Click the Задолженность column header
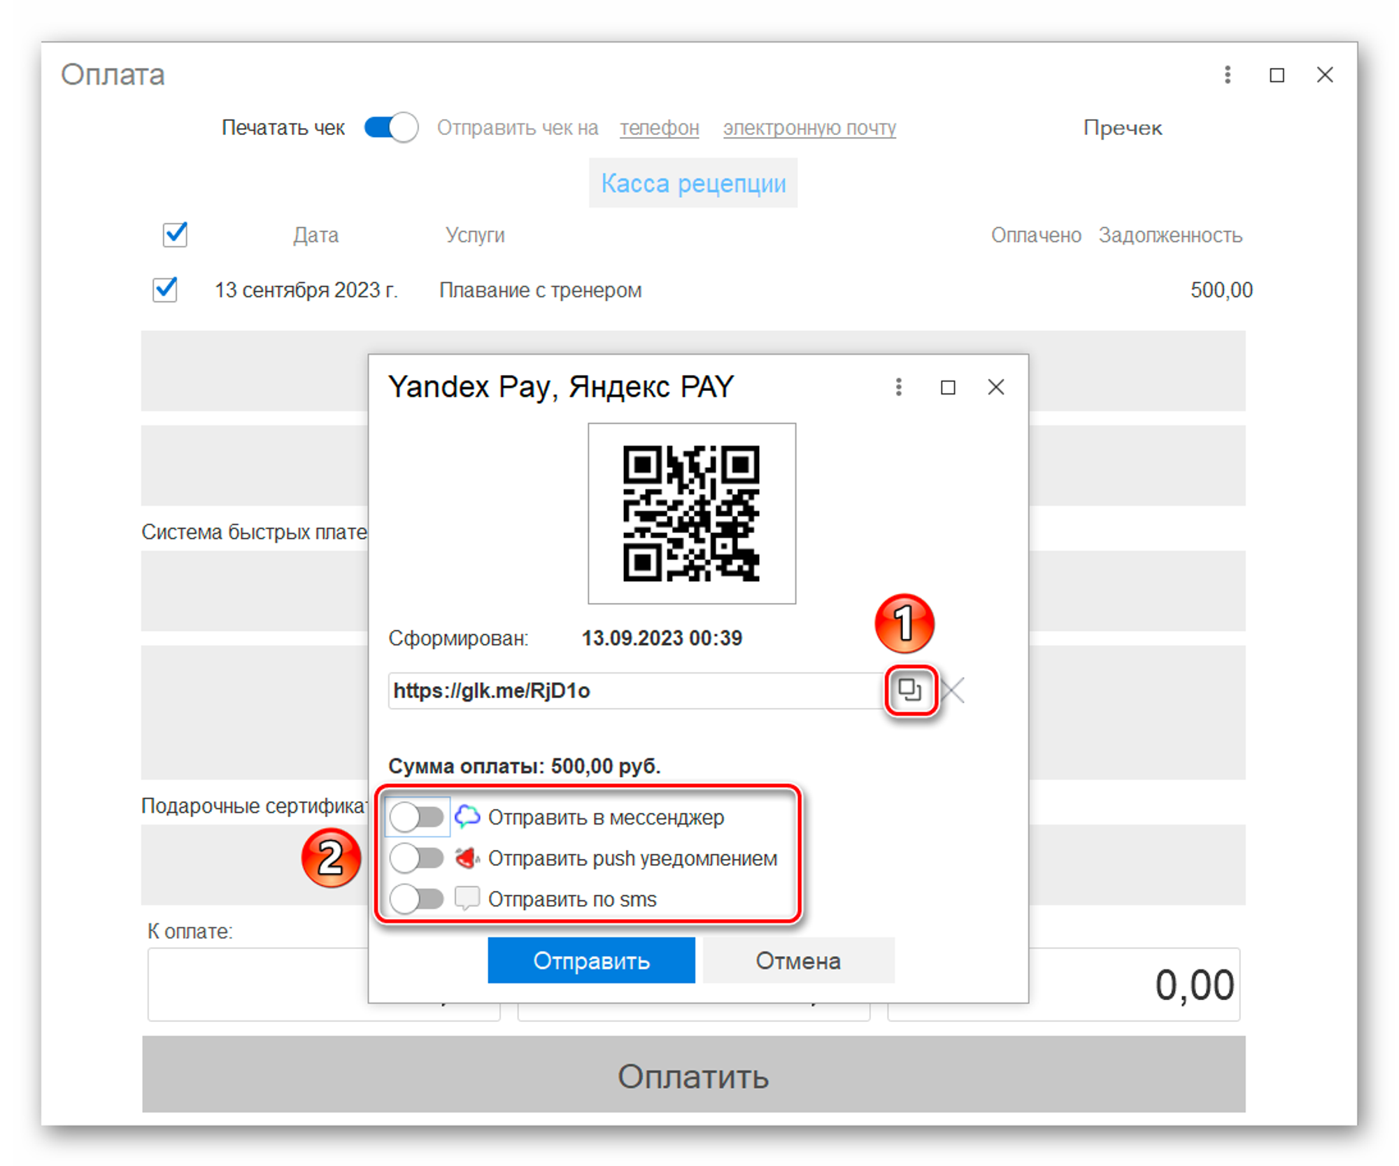 (1170, 235)
